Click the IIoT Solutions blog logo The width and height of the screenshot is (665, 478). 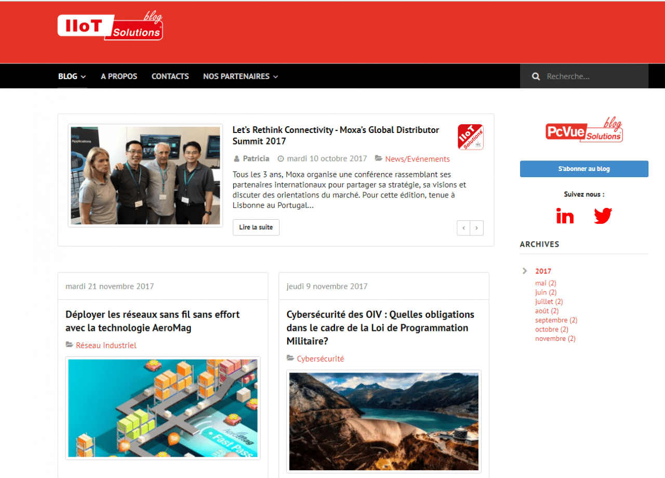(x=110, y=27)
